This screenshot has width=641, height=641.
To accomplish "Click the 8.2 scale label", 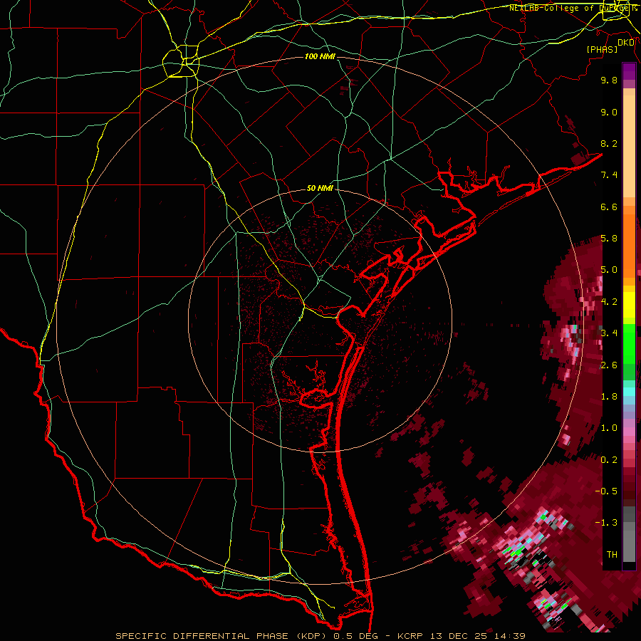I will click(x=609, y=143).
